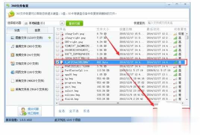Check the box for ifeng-right.png
The image size is (200, 135).
pos(57,38)
